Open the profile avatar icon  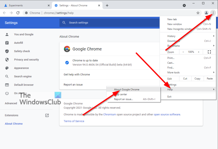point(206,13)
